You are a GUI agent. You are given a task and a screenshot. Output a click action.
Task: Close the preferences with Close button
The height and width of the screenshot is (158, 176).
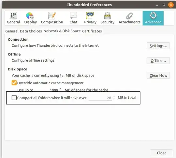pyautogui.click(x=162, y=153)
